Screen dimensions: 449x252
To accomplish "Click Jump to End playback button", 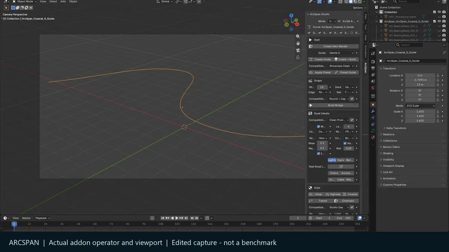I will coord(186,218).
